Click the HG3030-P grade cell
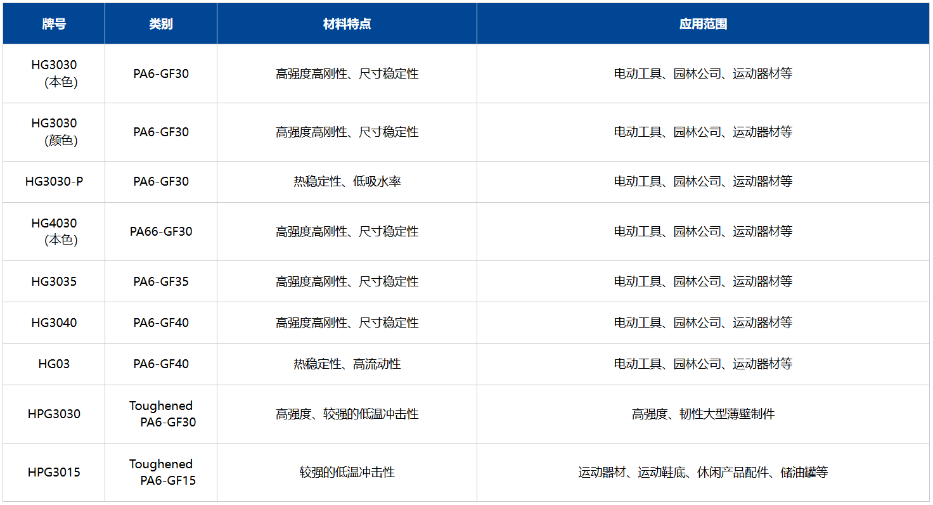Screen dimensions: 933x505 [x=54, y=182]
